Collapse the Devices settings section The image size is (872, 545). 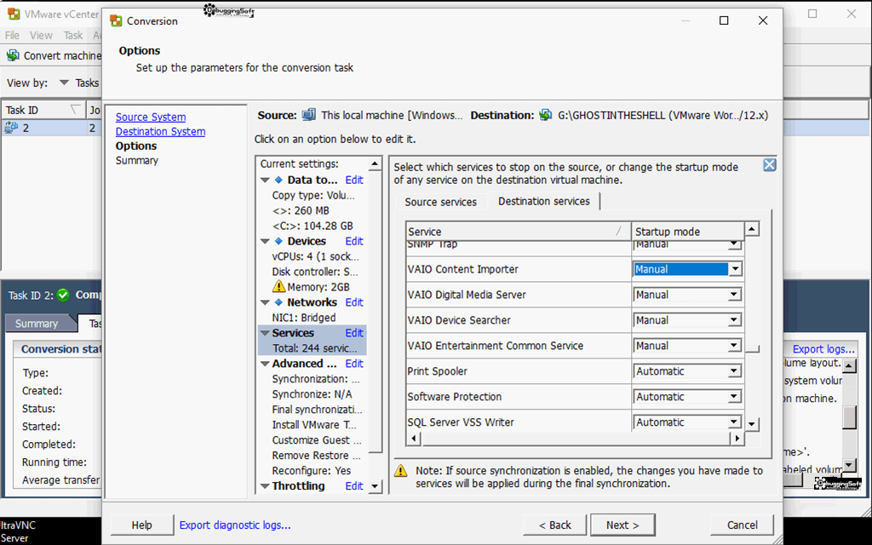point(265,241)
